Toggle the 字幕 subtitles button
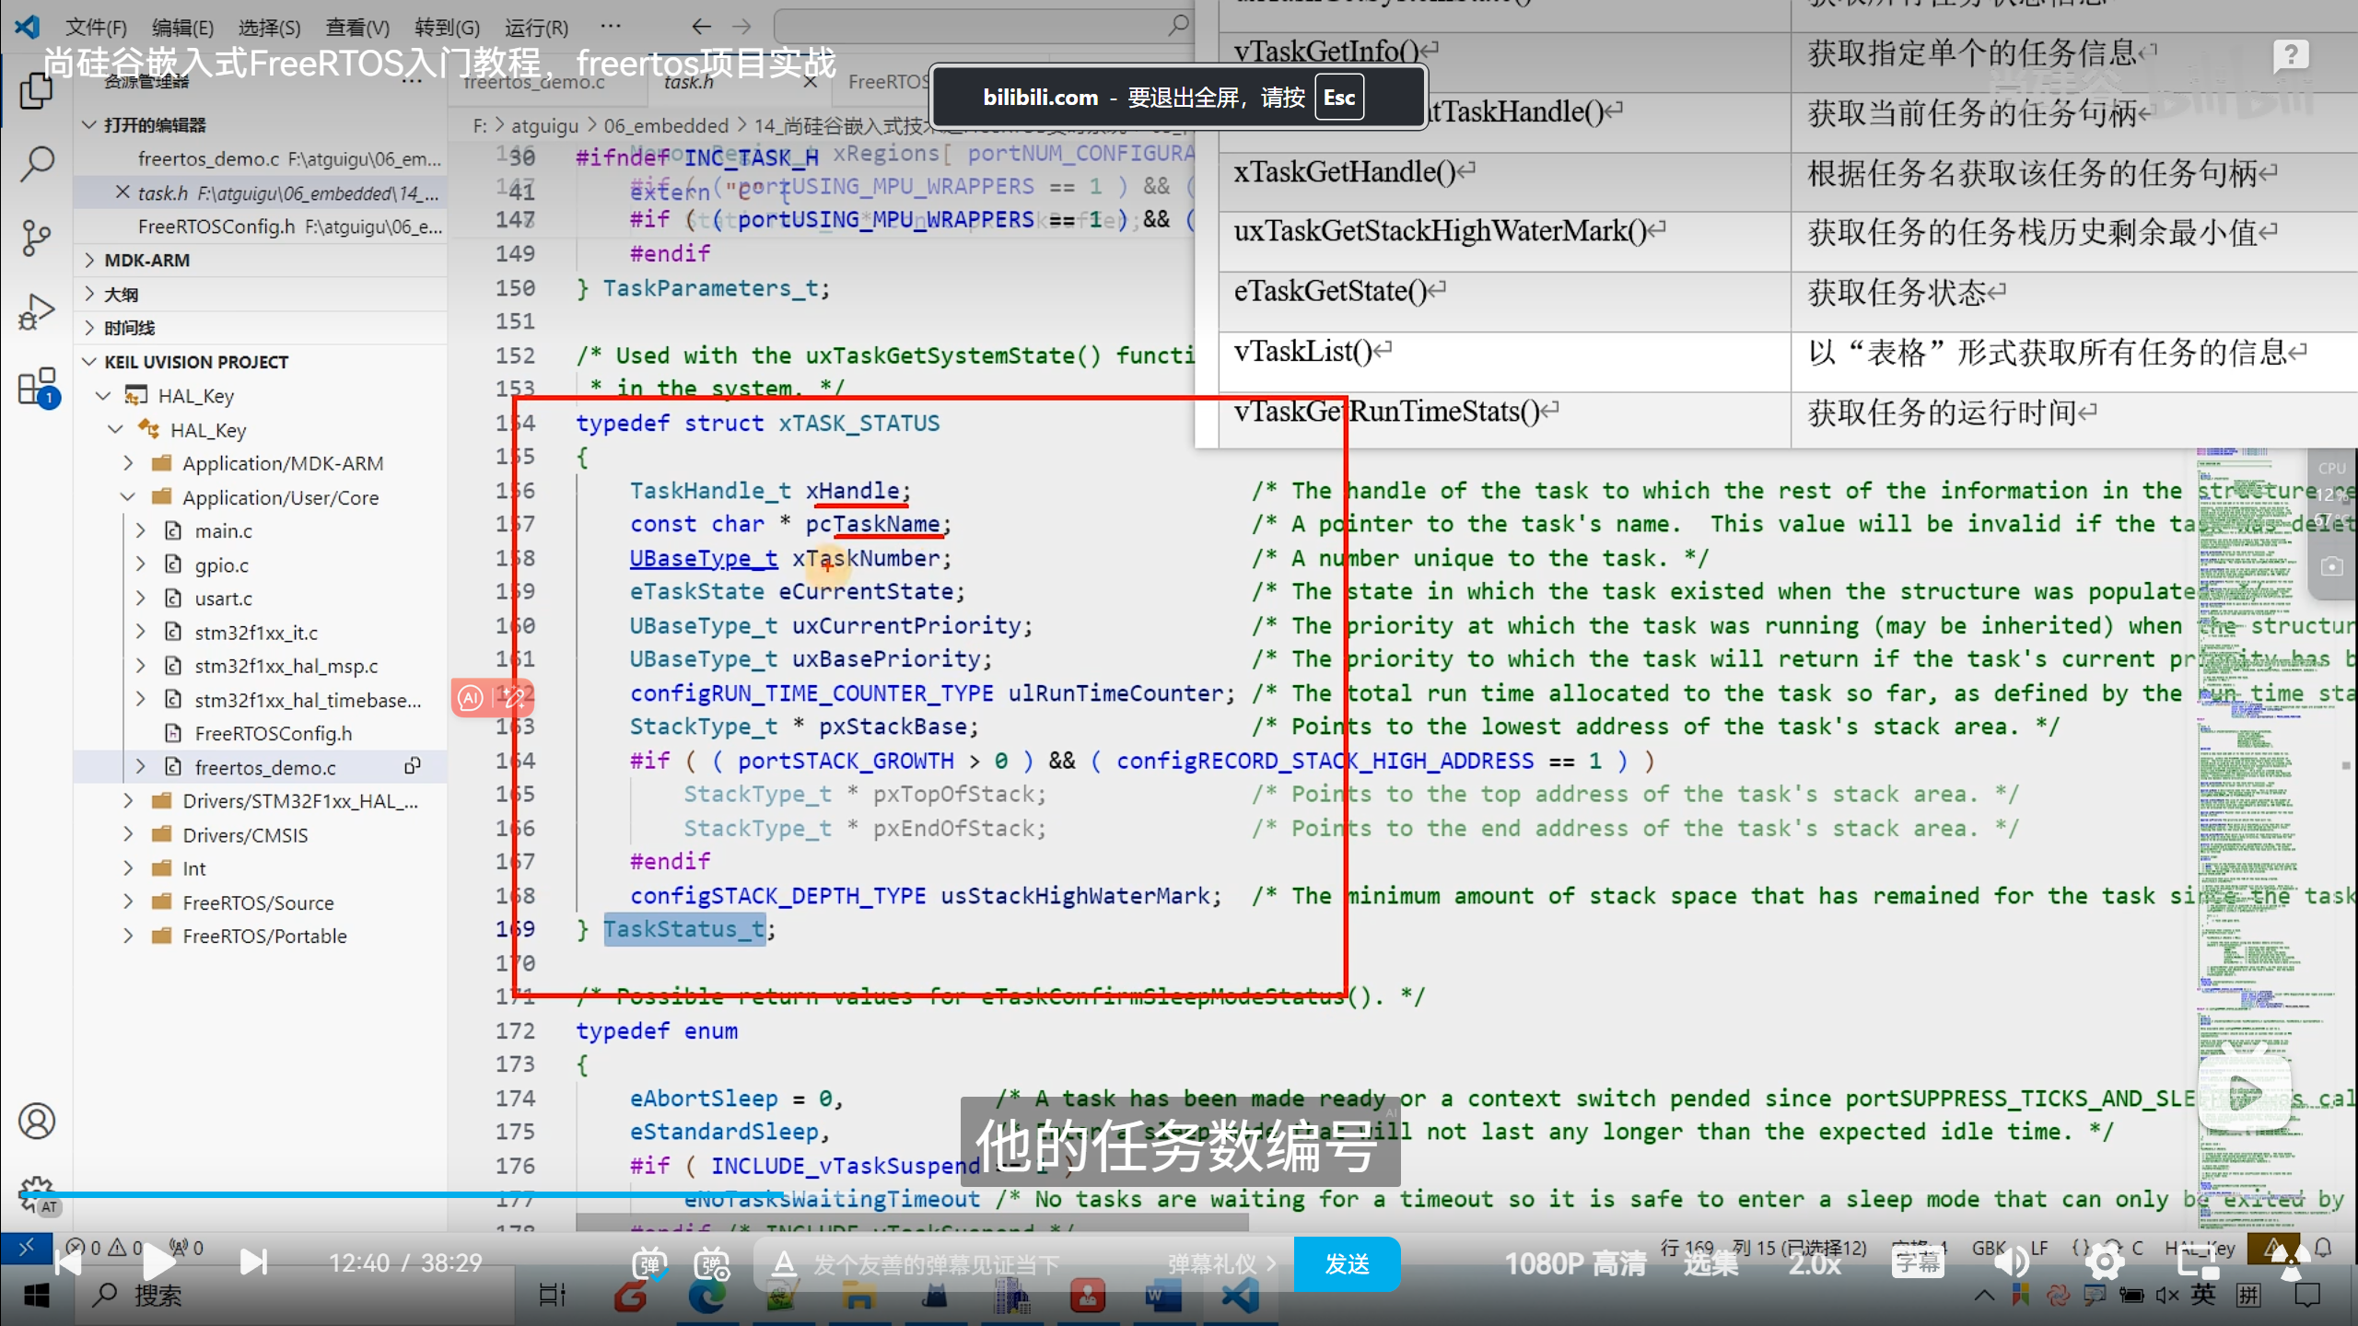 coord(1917,1262)
